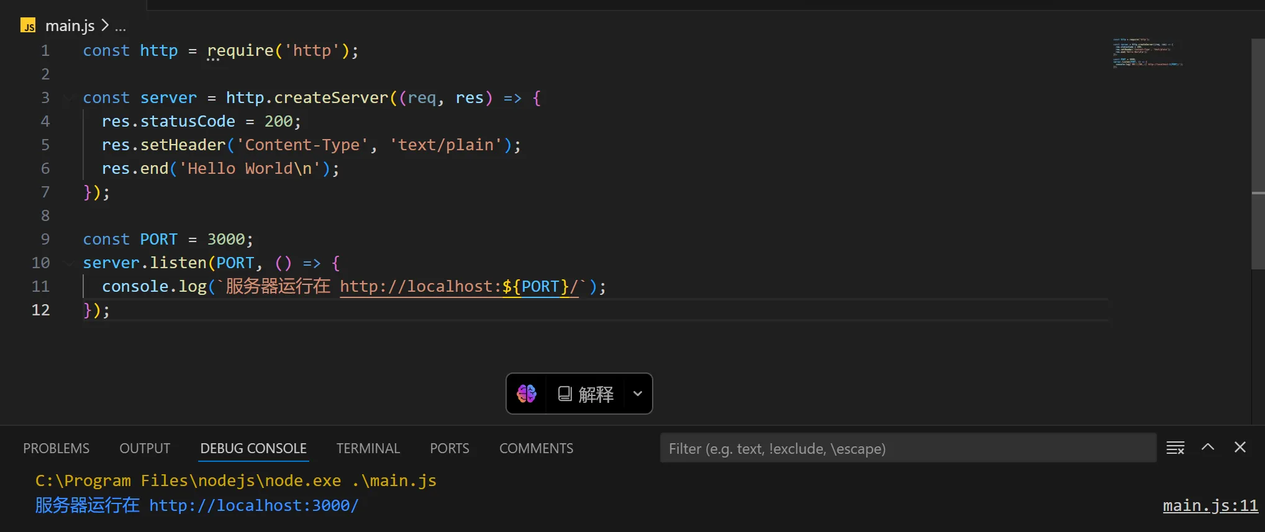Click the localhost:3000 link in console output
This screenshot has height=532, width=1265.
point(253,506)
